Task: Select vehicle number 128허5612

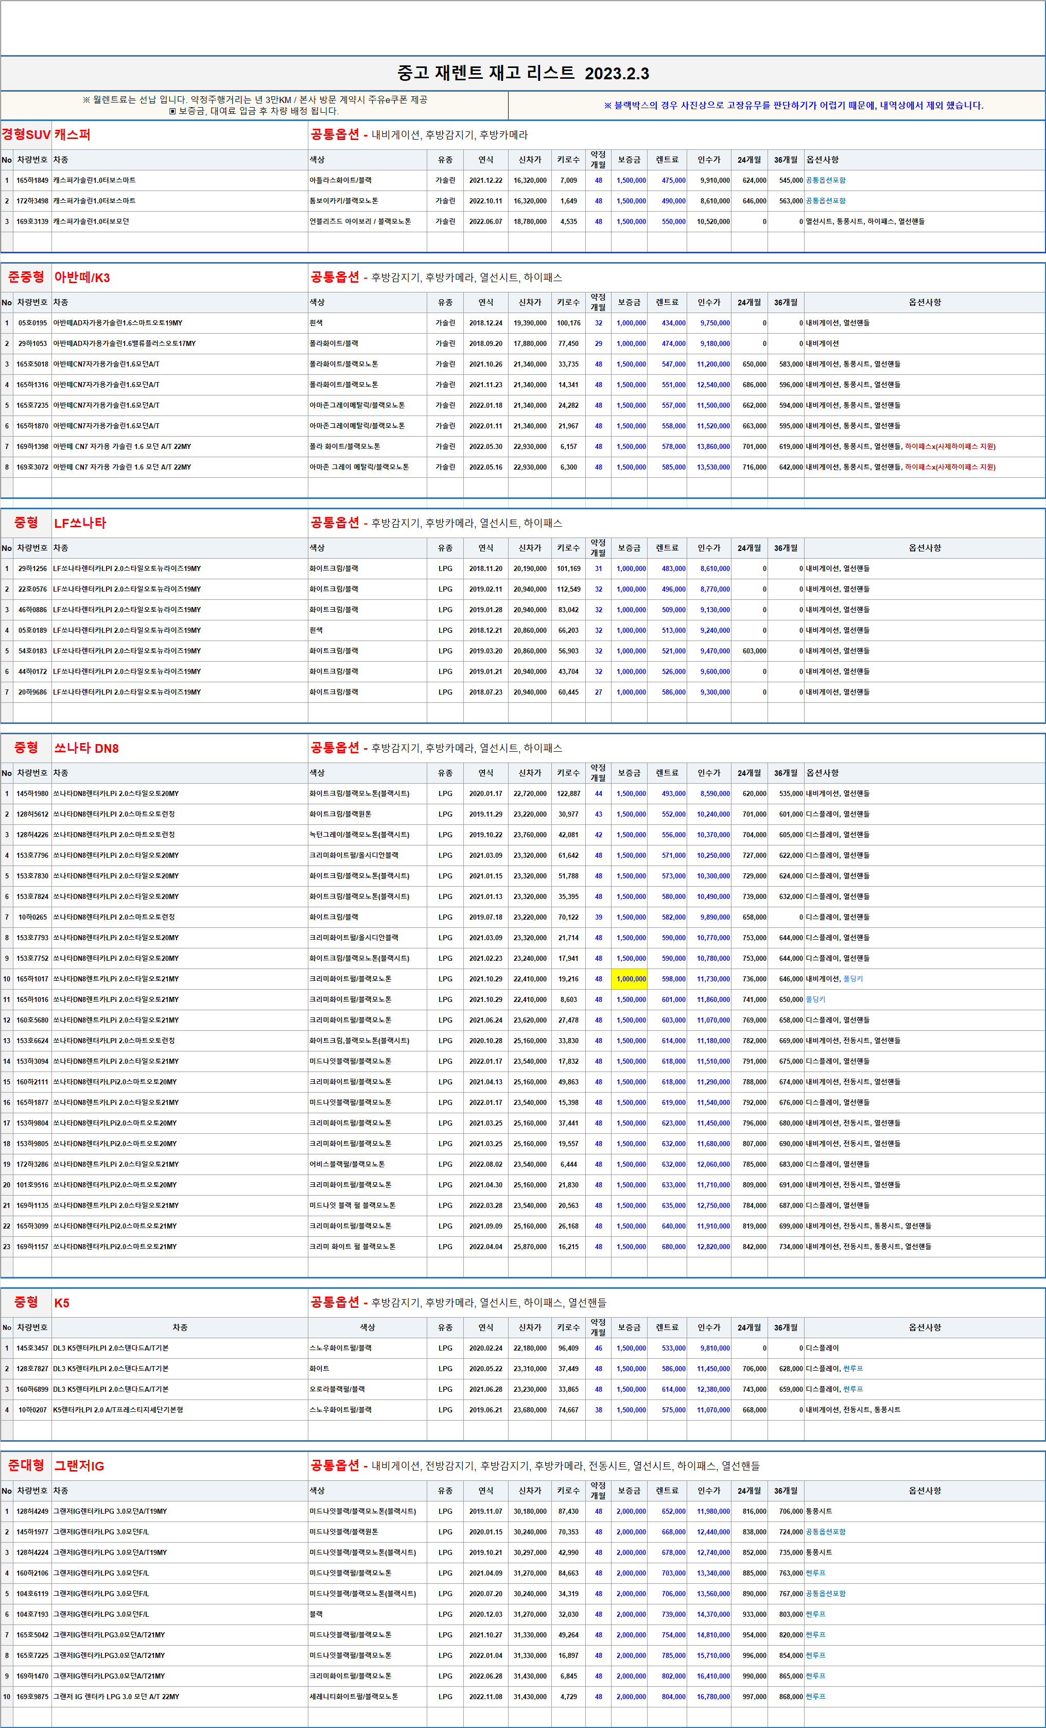Action: coord(32,814)
